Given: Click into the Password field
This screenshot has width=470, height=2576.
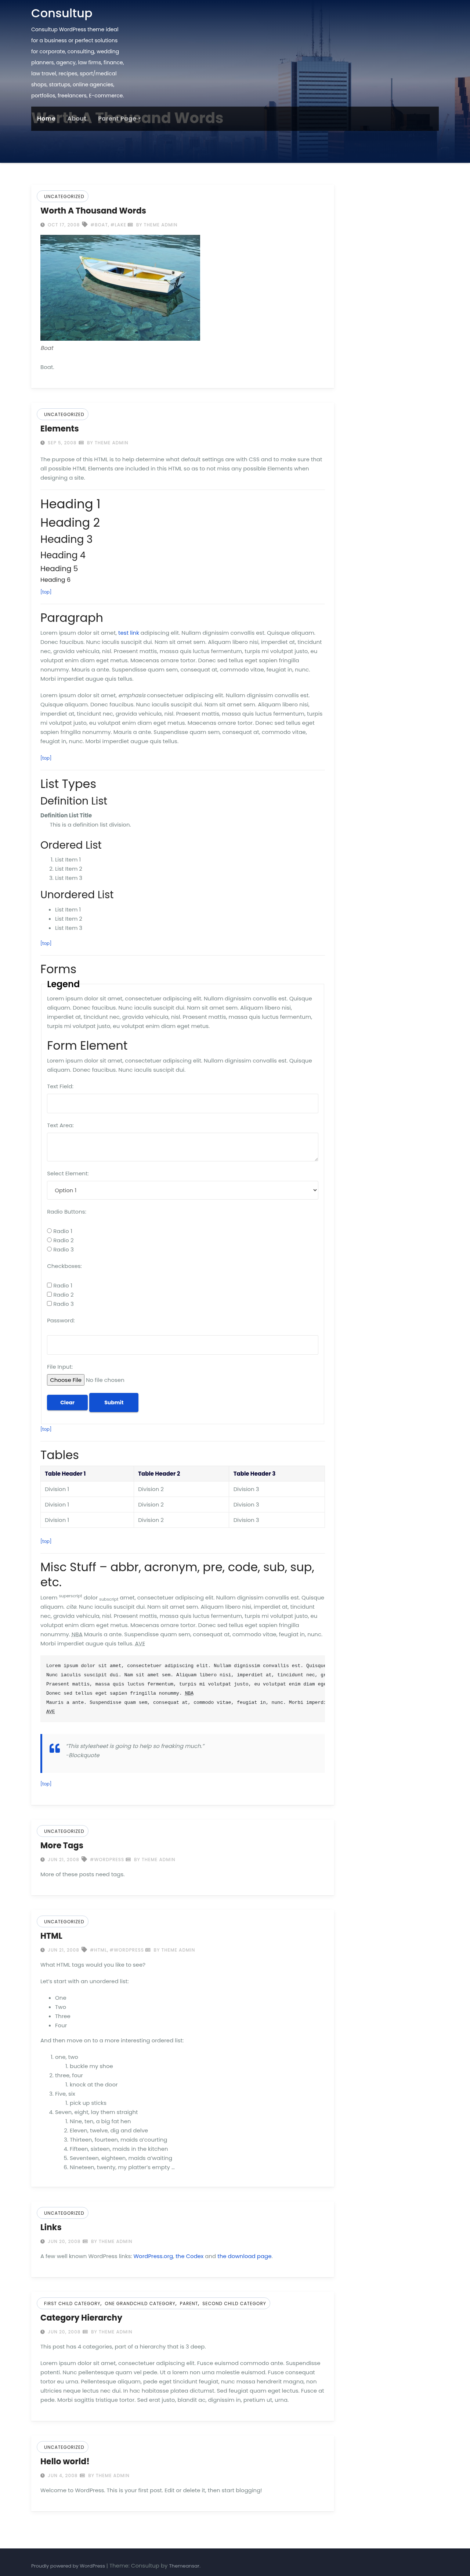Looking at the screenshot, I should coord(183,1345).
